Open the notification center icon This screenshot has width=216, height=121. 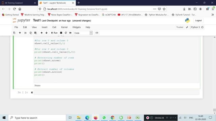tap(210, 118)
